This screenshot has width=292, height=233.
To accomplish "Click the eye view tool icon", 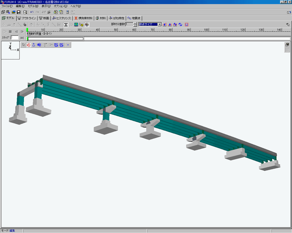I will 39,45.
